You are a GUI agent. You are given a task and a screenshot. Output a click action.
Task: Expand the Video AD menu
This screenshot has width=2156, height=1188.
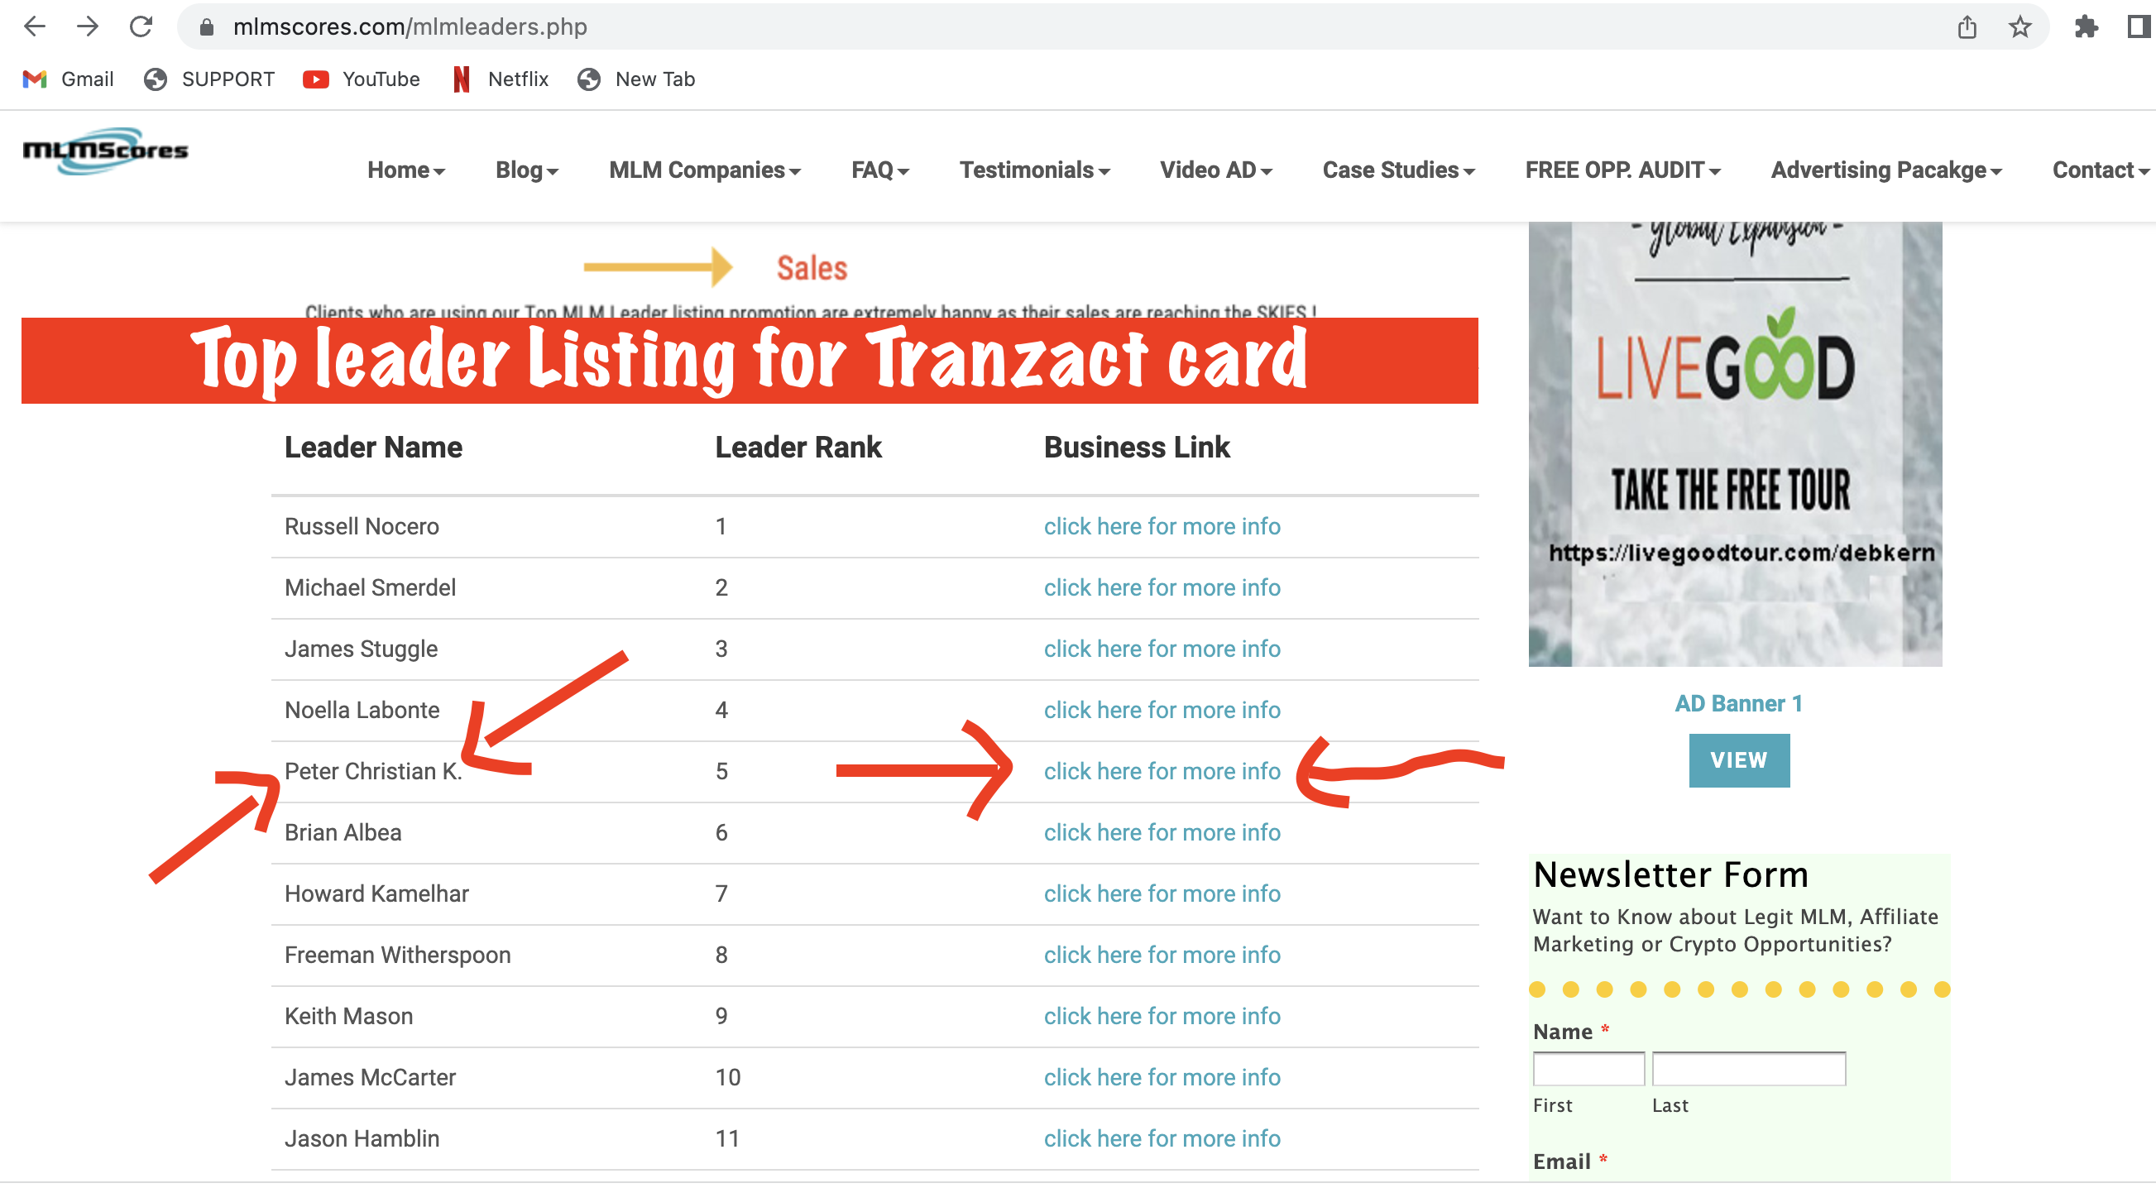[x=1215, y=170]
